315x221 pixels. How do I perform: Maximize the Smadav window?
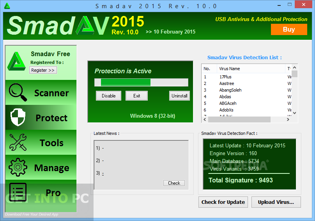pos(290,4)
